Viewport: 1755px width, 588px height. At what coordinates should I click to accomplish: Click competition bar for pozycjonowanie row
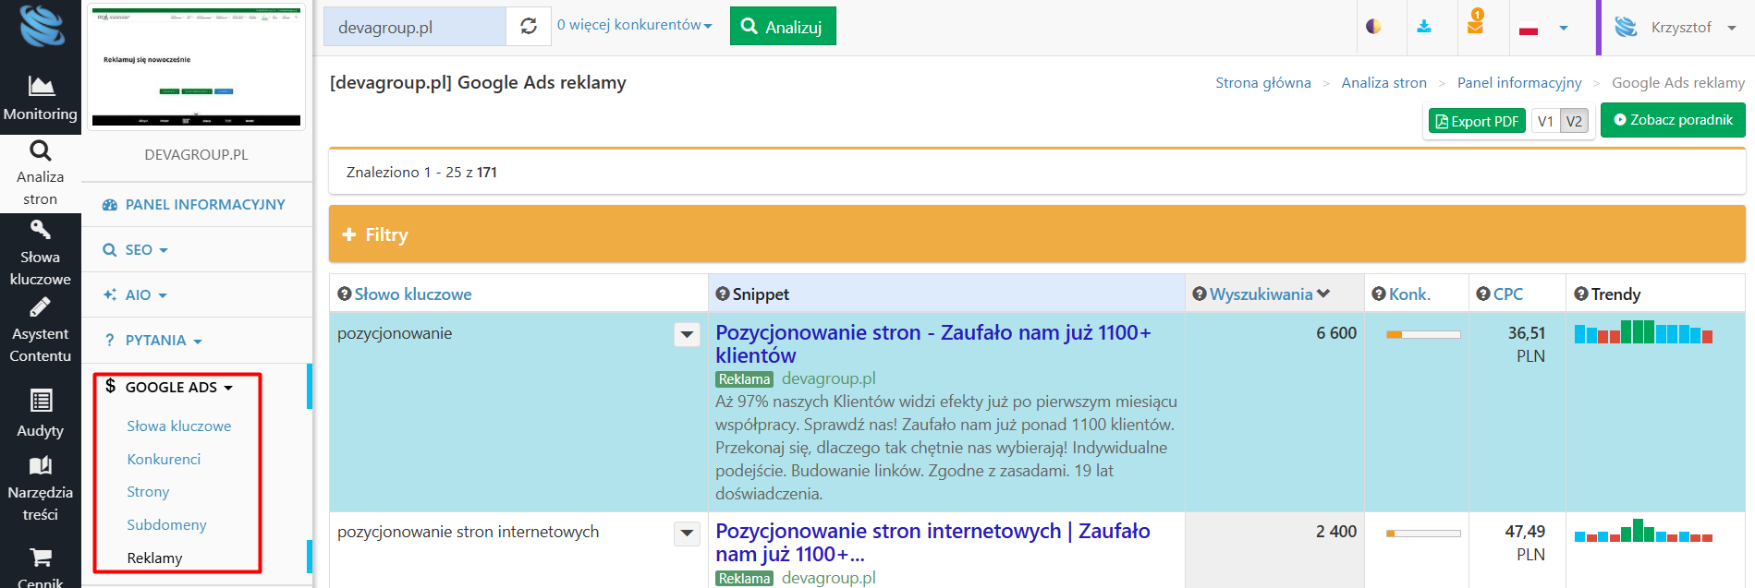[1422, 334]
